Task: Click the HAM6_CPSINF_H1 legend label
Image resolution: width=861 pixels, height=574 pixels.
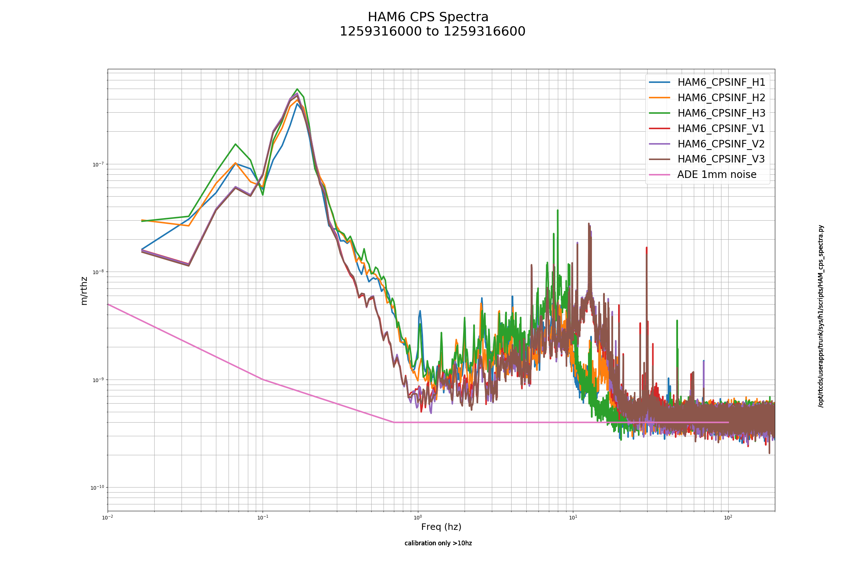Action: coord(721,83)
